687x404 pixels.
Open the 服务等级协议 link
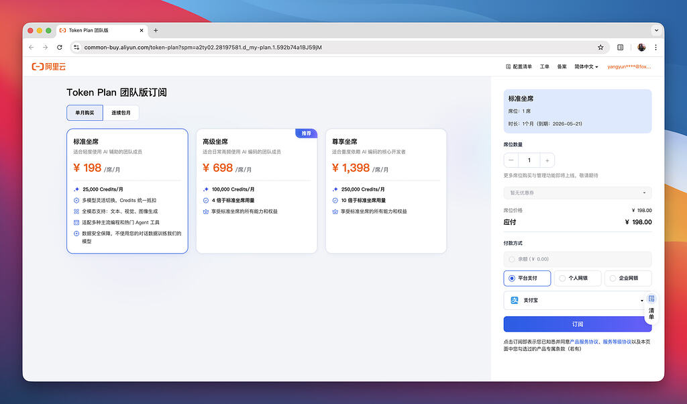pos(617,342)
